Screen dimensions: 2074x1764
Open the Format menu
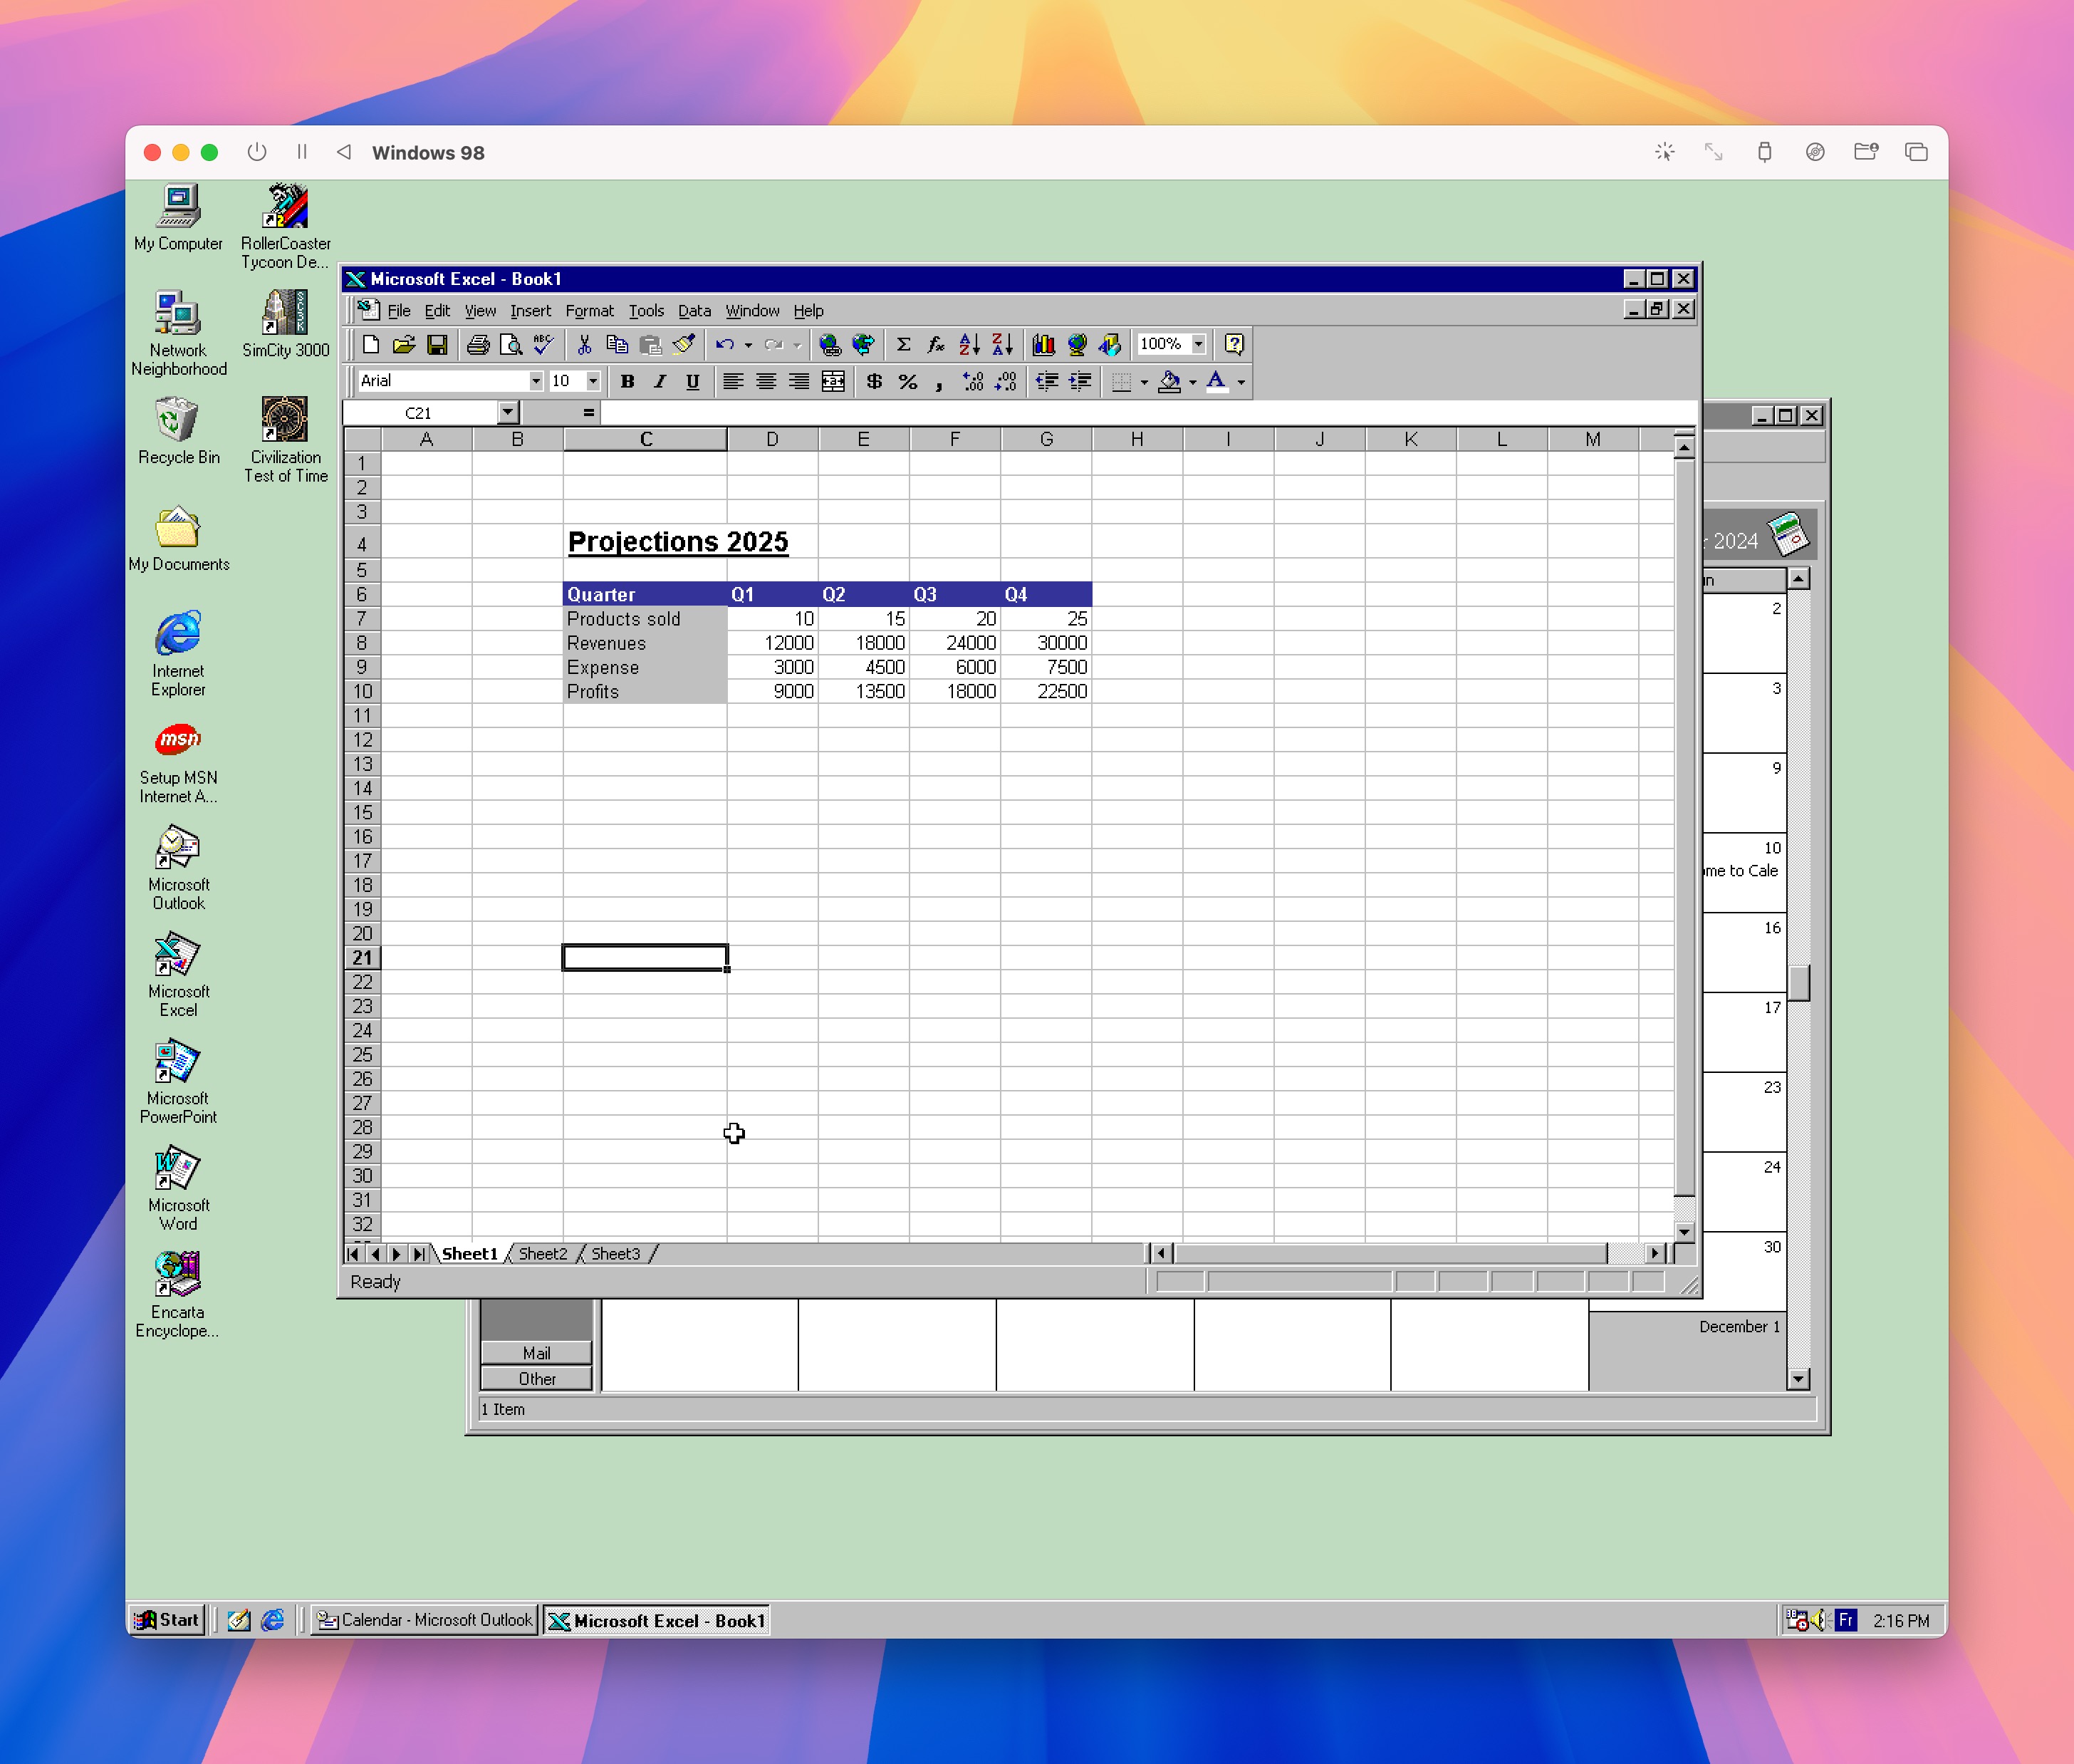tap(589, 311)
